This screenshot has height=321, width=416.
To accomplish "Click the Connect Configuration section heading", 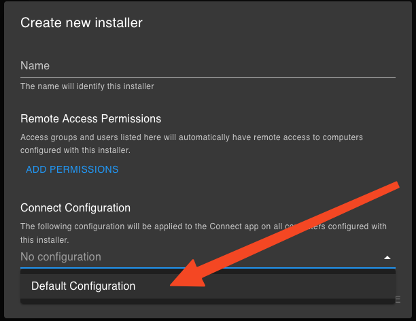I will 75,208.
